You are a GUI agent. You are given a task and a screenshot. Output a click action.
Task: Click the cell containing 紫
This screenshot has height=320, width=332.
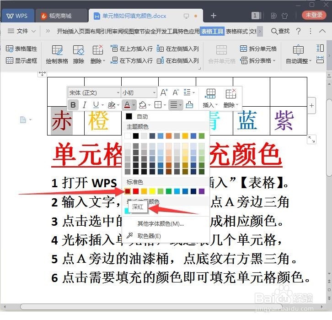289,120
